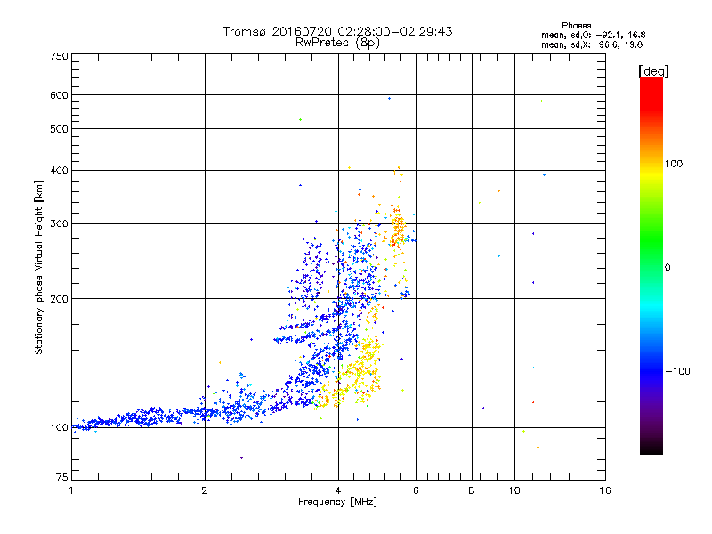Viewport: 712px width, 534px height.
Task: Click the x-axis title "Frequency [MHz]"
Action: (x=338, y=502)
